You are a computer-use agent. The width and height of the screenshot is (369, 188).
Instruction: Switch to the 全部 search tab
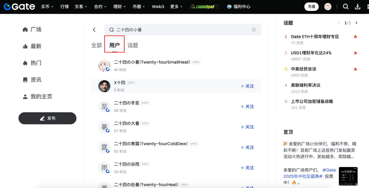coord(96,45)
